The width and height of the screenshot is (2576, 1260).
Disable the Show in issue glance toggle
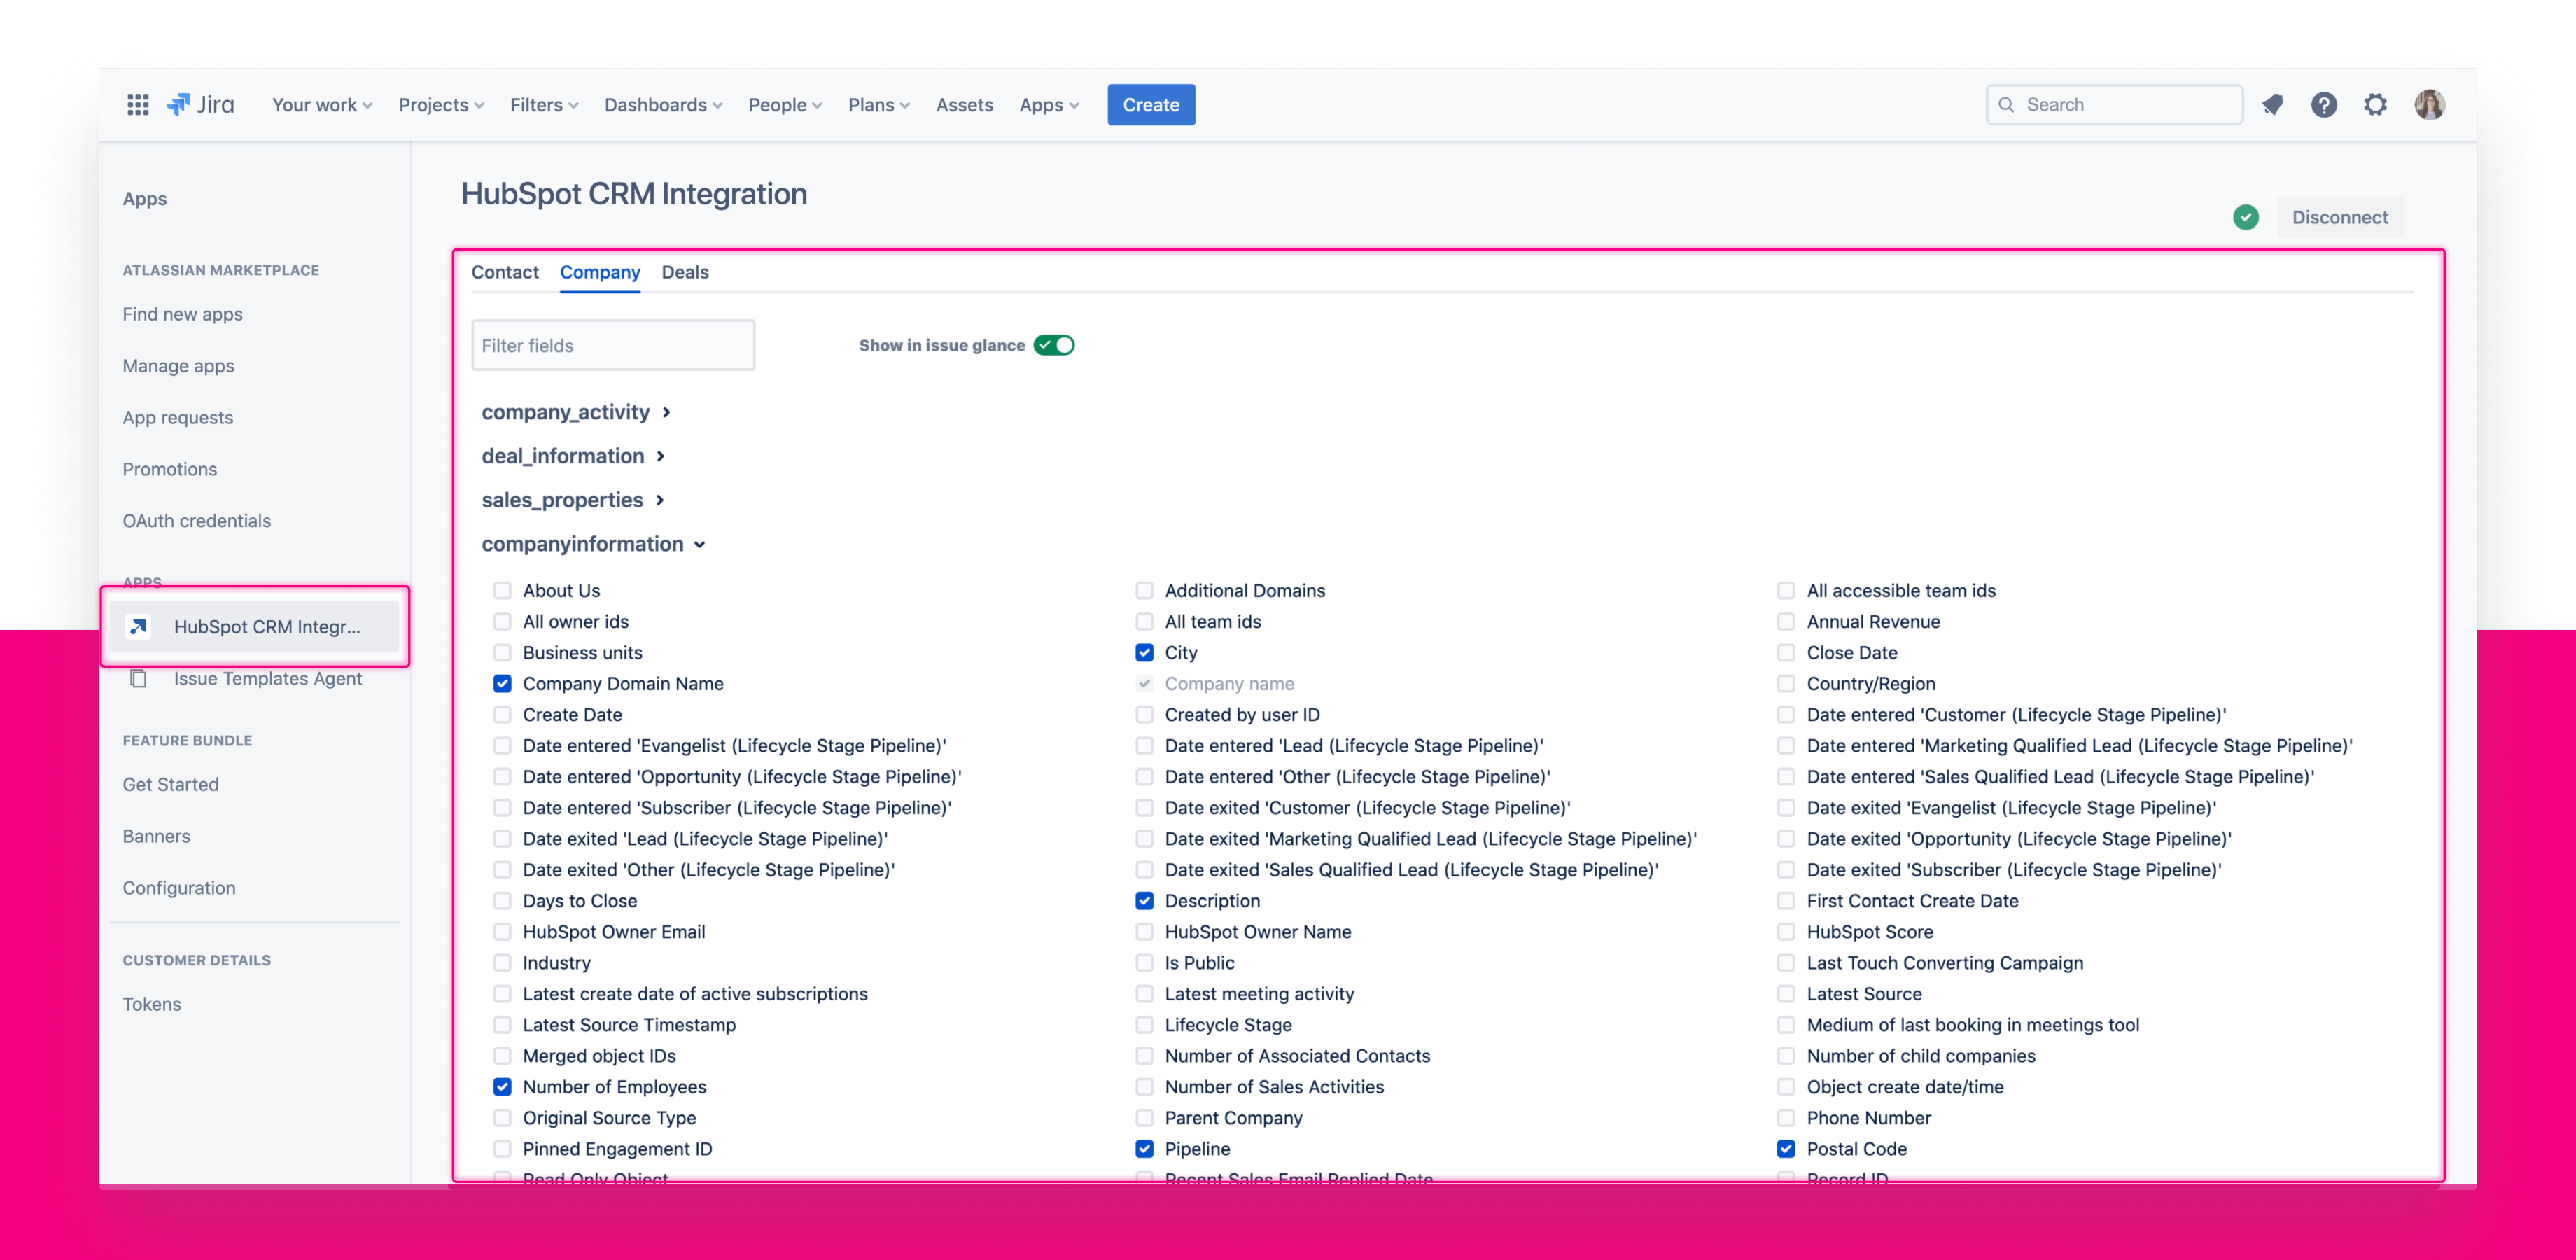tap(1054, 344)
